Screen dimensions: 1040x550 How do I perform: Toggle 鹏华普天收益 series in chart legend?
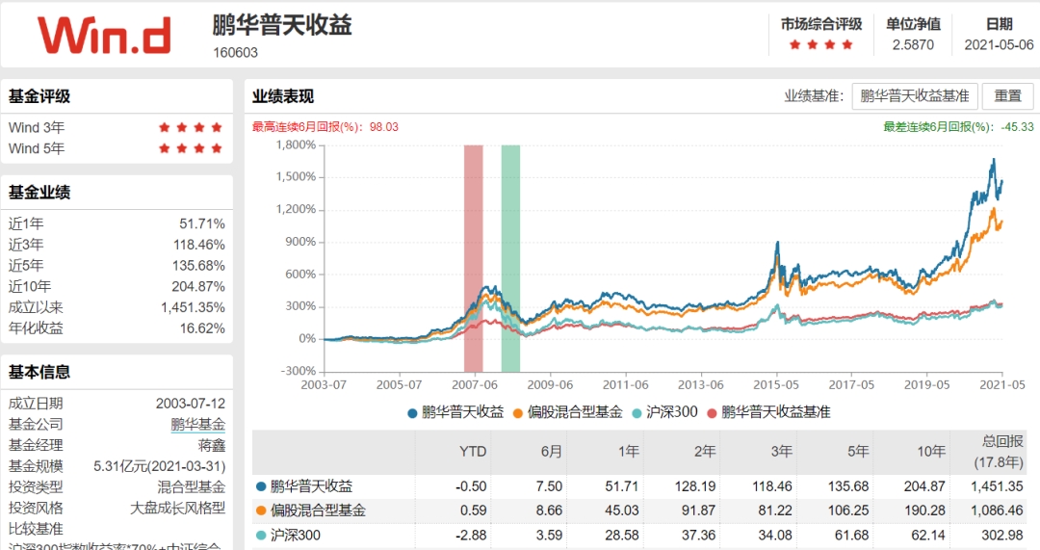point(455,412)
